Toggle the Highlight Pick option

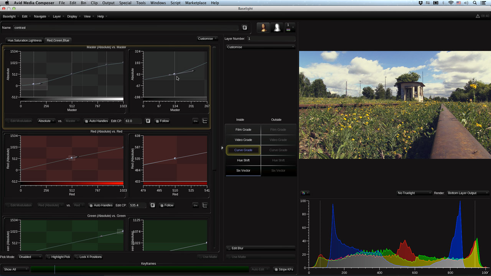coord(58,257)
